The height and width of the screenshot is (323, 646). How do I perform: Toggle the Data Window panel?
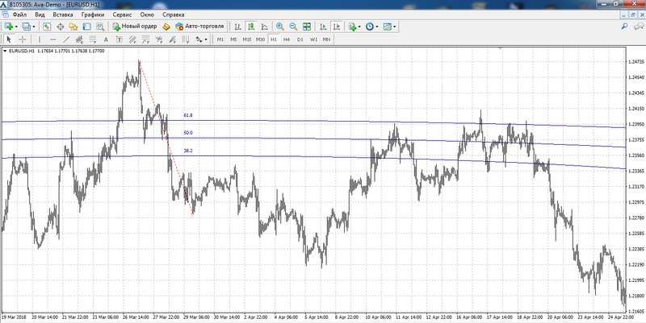pos(60,27)
